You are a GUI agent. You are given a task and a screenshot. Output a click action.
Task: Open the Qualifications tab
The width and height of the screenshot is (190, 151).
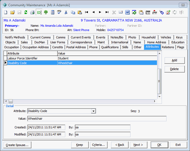tap(110, 47)
